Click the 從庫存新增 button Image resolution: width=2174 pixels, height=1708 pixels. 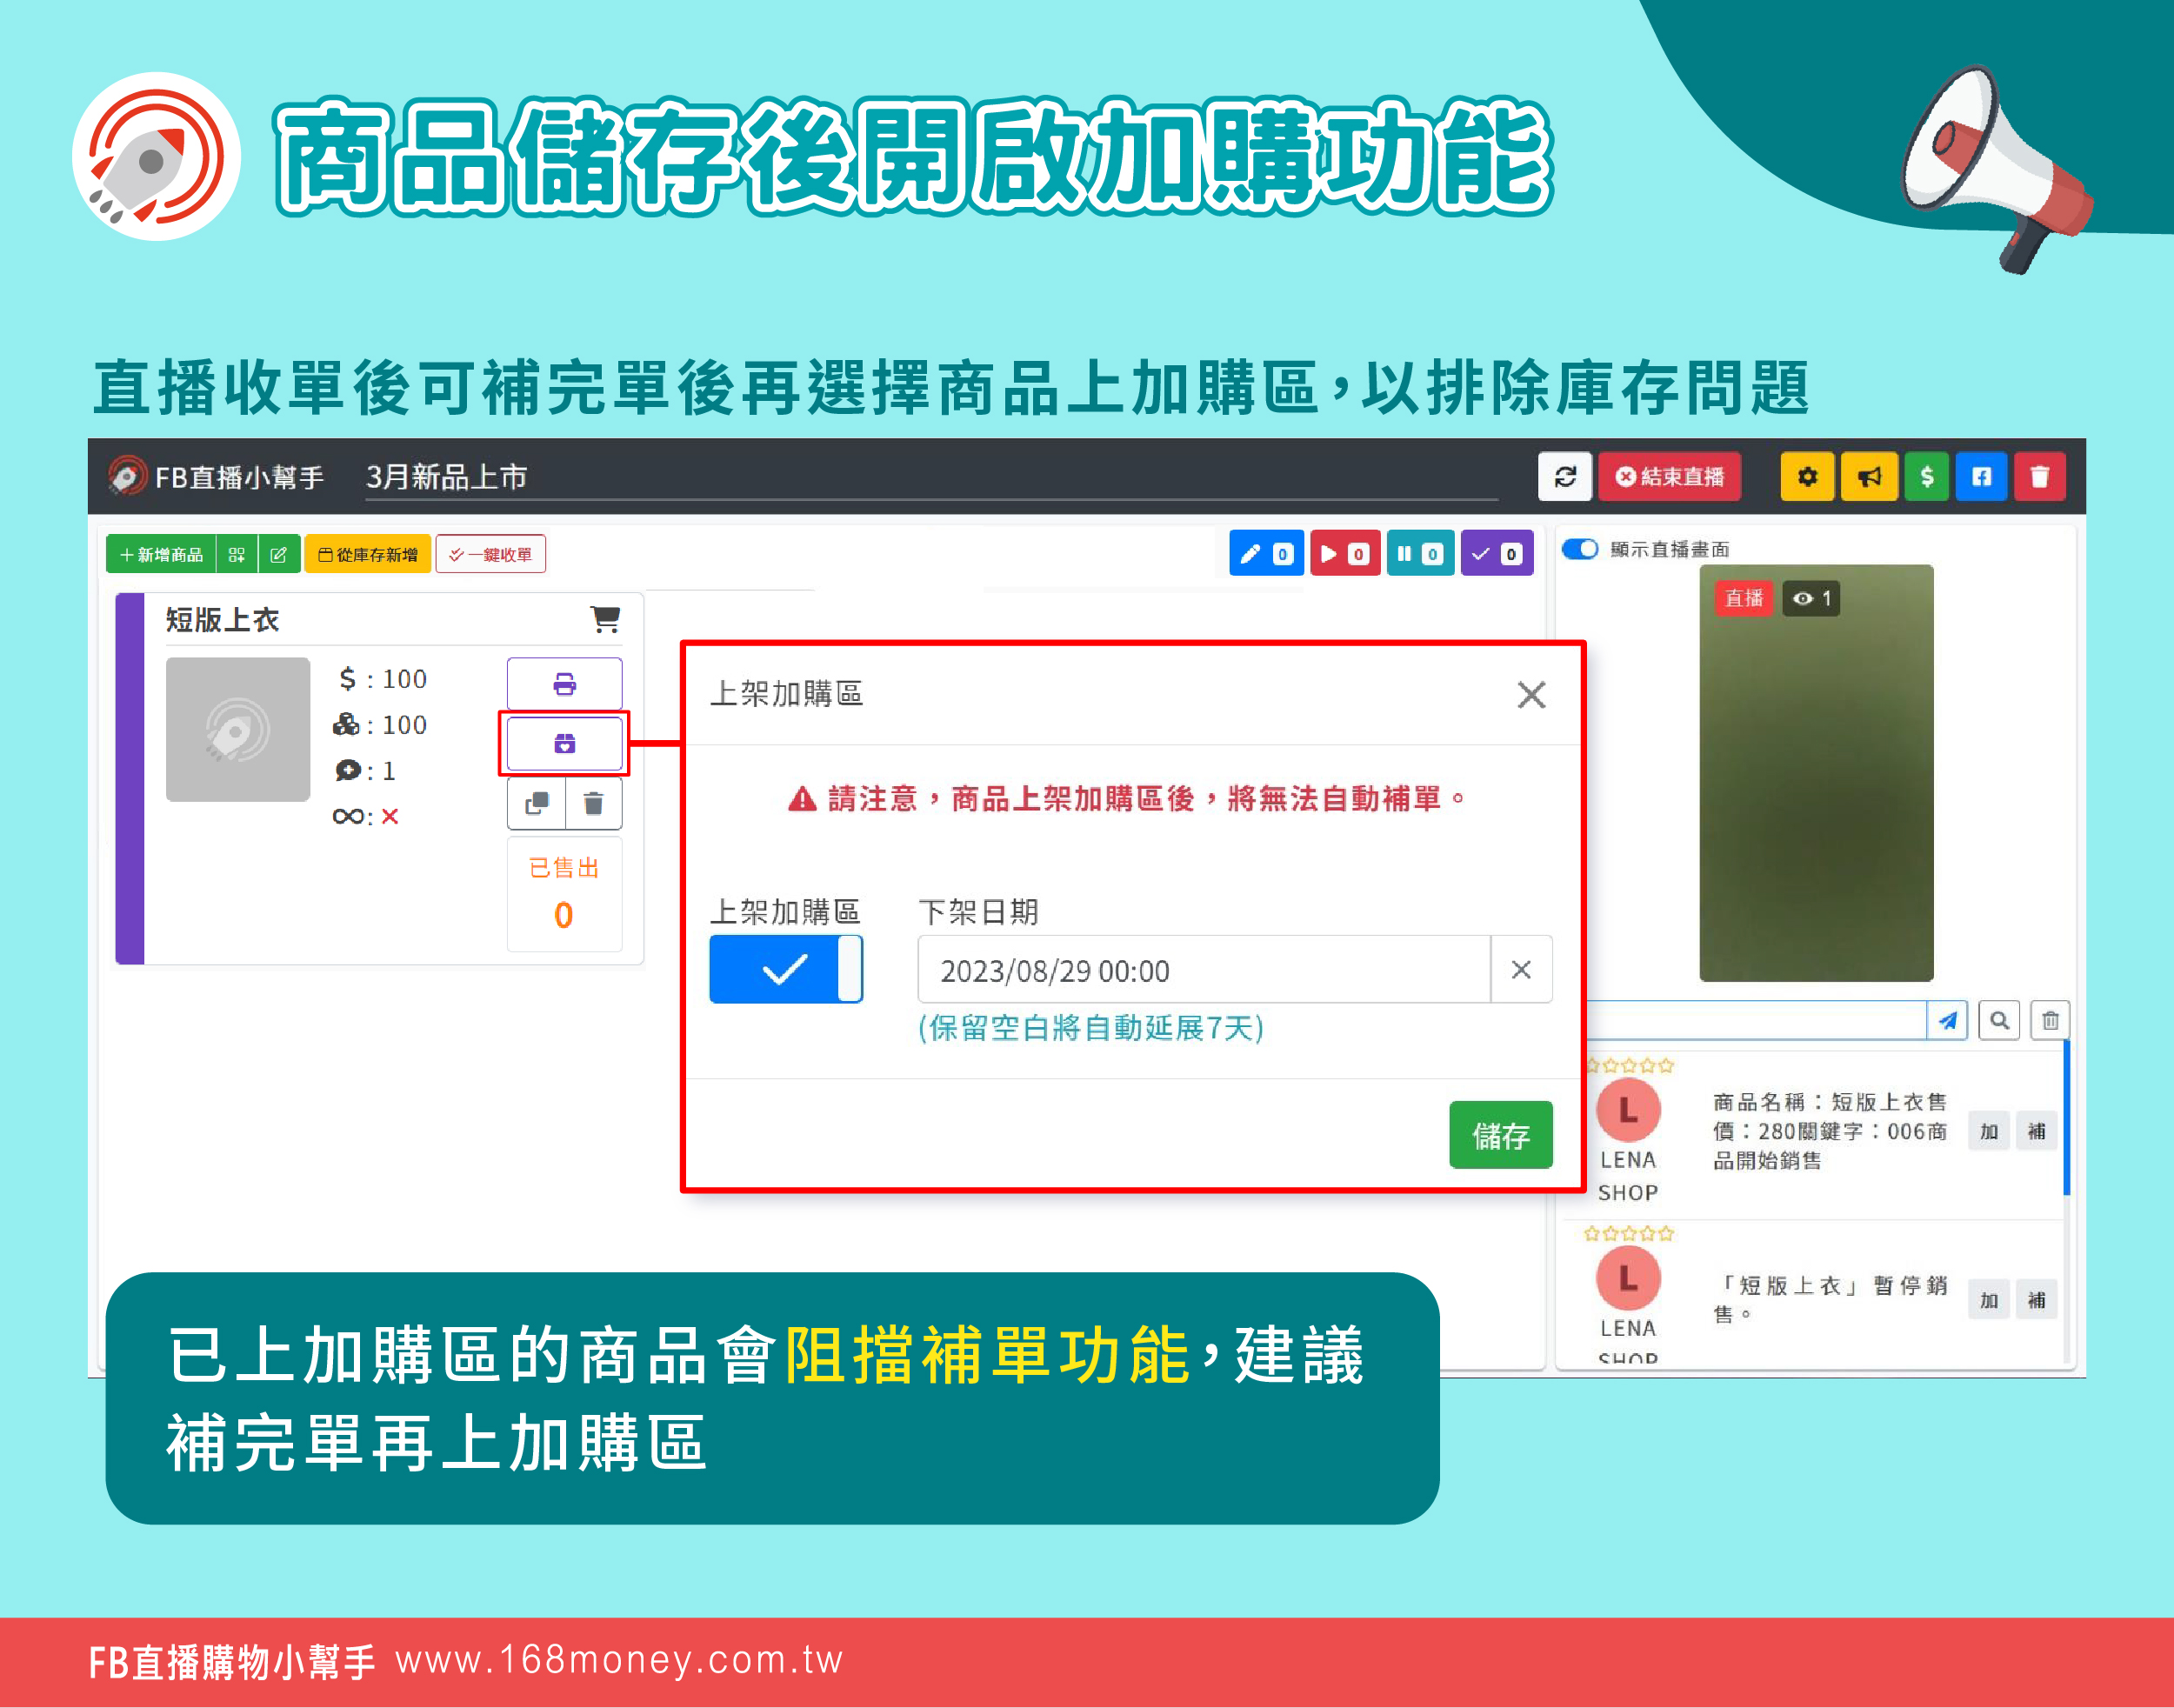tap(368, 554)
